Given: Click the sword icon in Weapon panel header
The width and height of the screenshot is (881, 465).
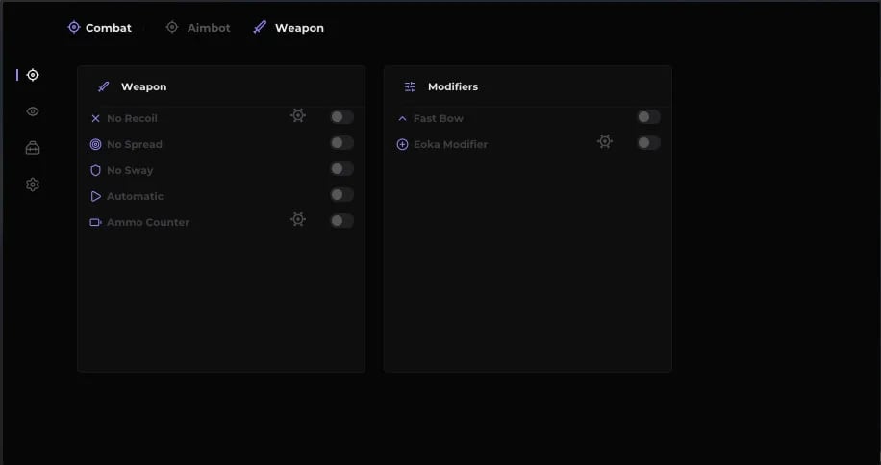Looking at the screenshot, I should click(x=103, y=86).
